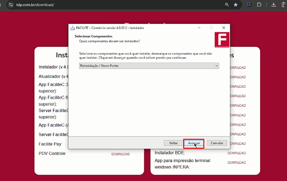Click the zoom magnifier icon in address bar
The image size is (287, 181).
(227, 5)
